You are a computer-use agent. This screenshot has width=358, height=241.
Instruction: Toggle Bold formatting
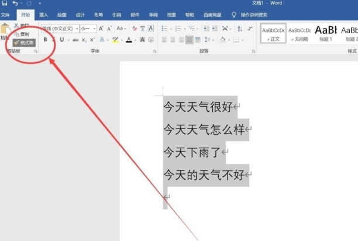click(x=45, y=40)
